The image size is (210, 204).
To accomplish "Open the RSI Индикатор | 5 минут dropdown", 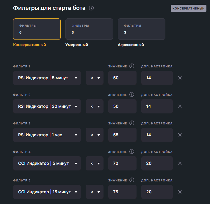I will (x=47, y=78).
